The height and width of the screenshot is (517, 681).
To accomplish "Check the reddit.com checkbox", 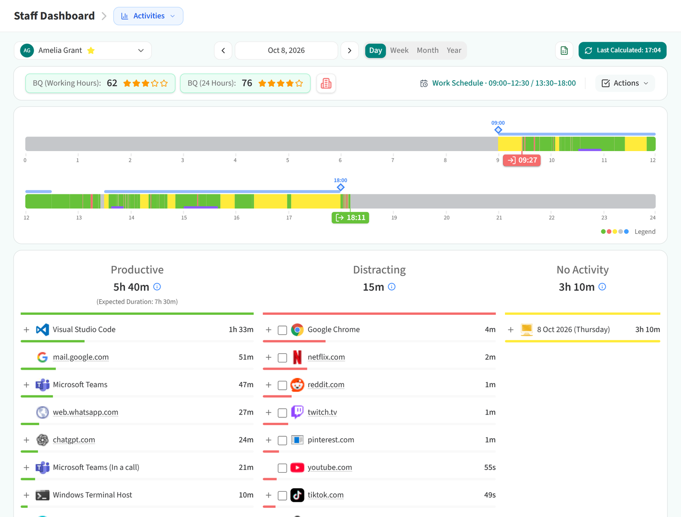I will (x=282, y=386).
